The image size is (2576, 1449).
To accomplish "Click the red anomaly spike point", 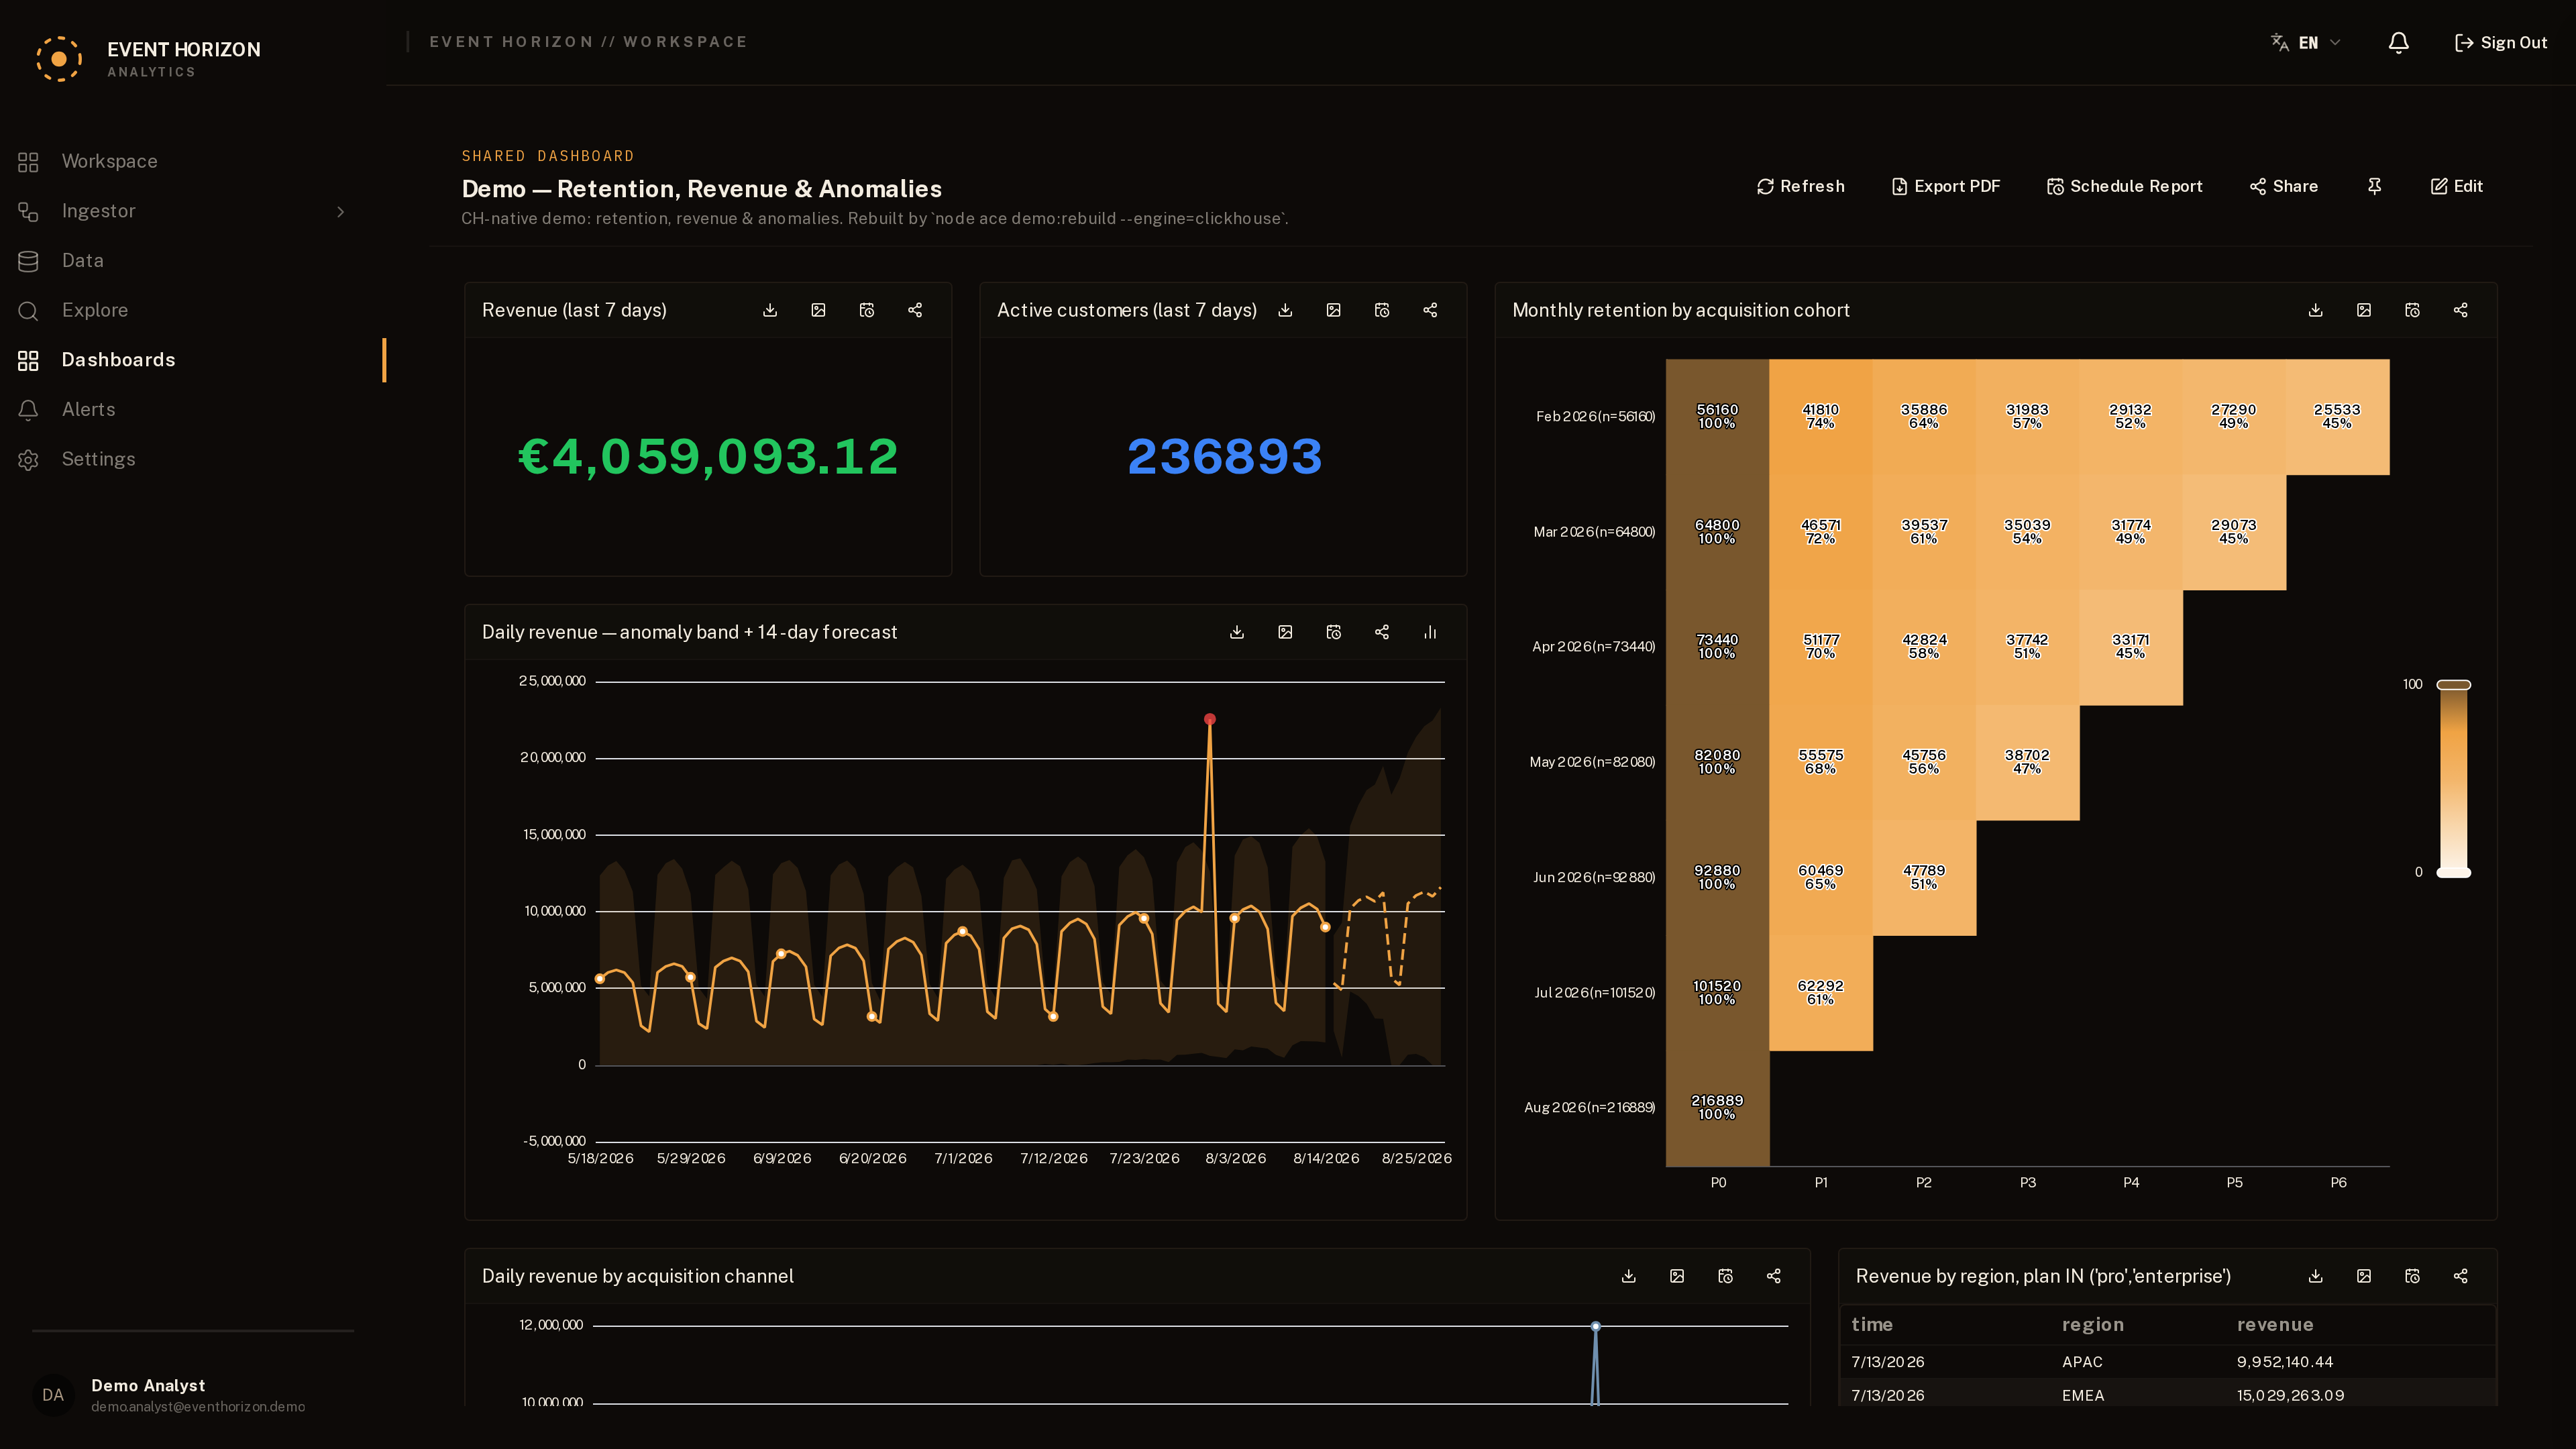I will (x=1210, y=719).
